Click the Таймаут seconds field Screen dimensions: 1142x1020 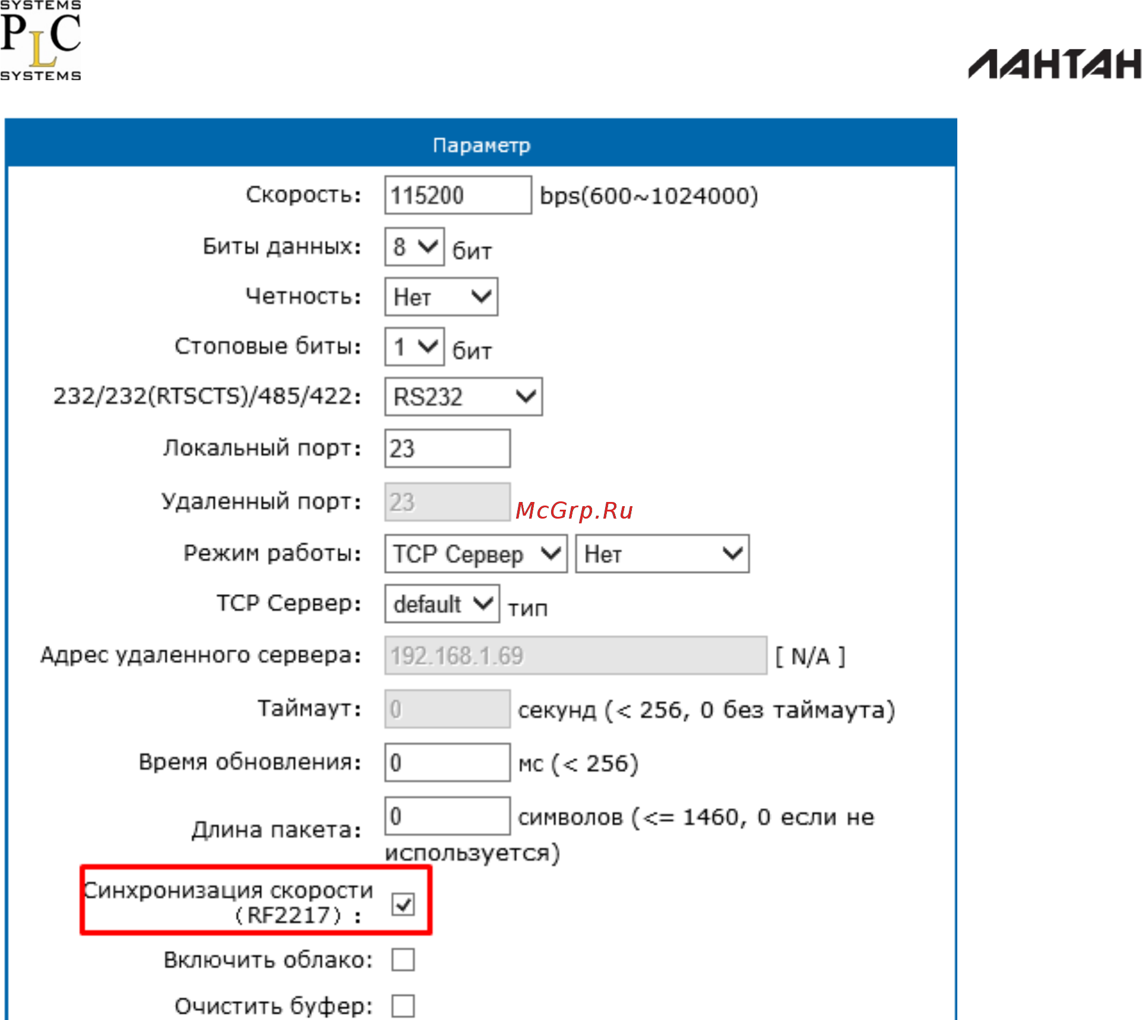[x=447, y=709]
